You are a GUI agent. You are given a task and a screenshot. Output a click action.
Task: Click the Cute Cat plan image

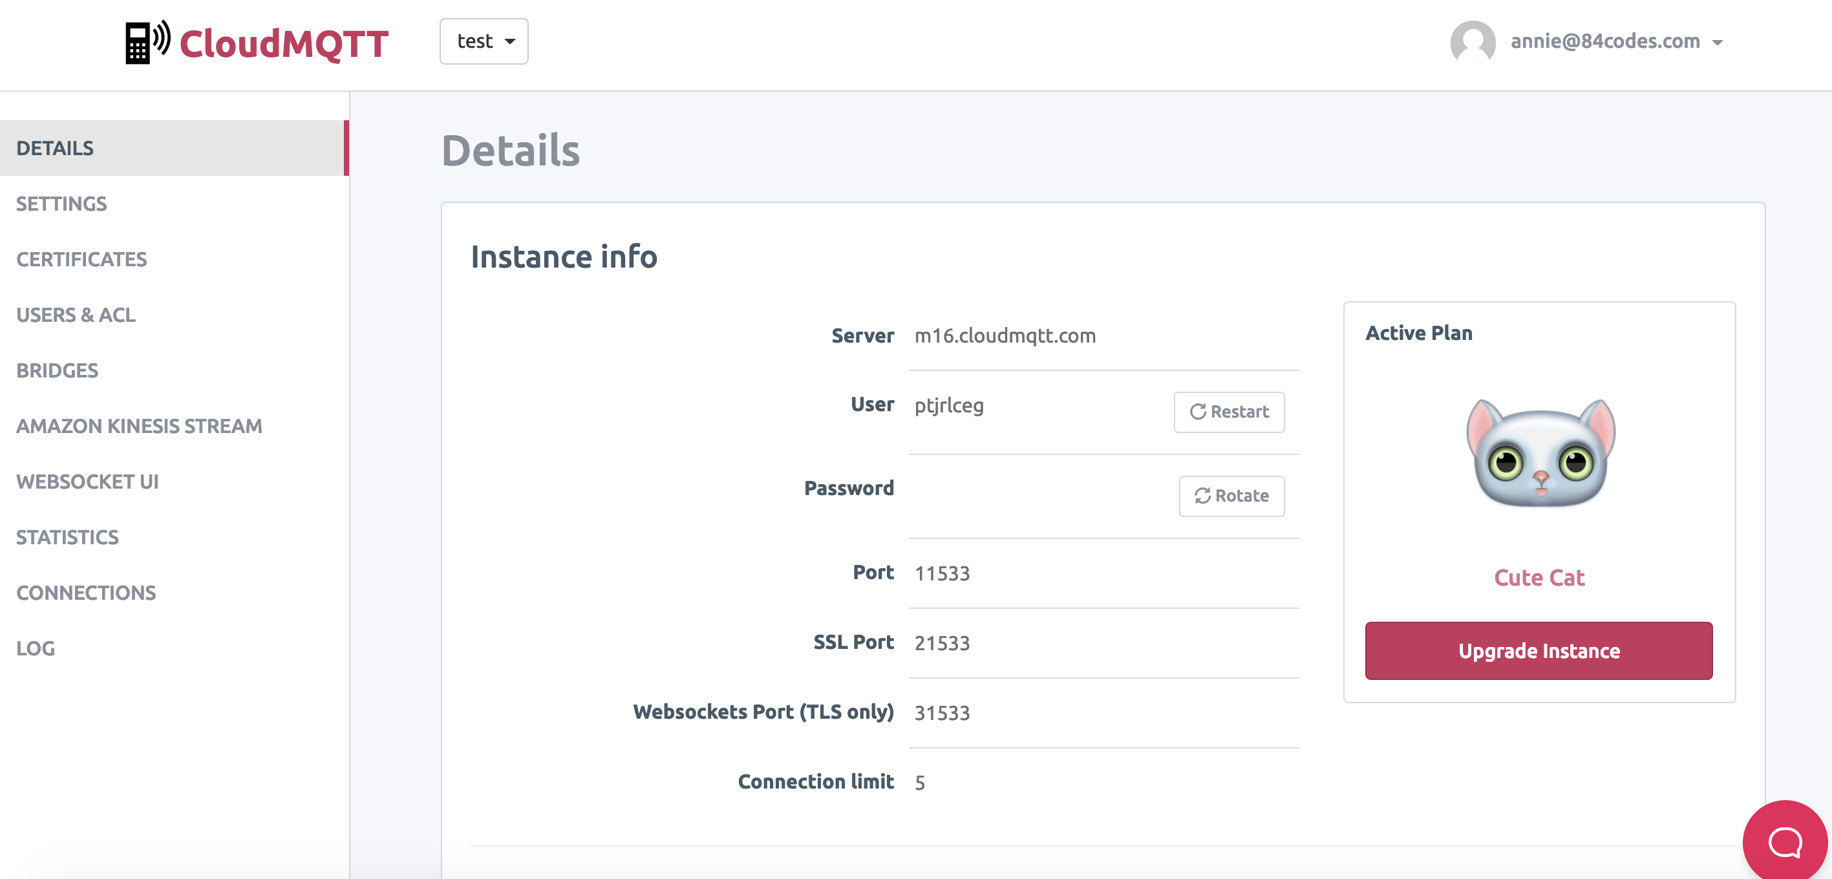pos(1540,453)
